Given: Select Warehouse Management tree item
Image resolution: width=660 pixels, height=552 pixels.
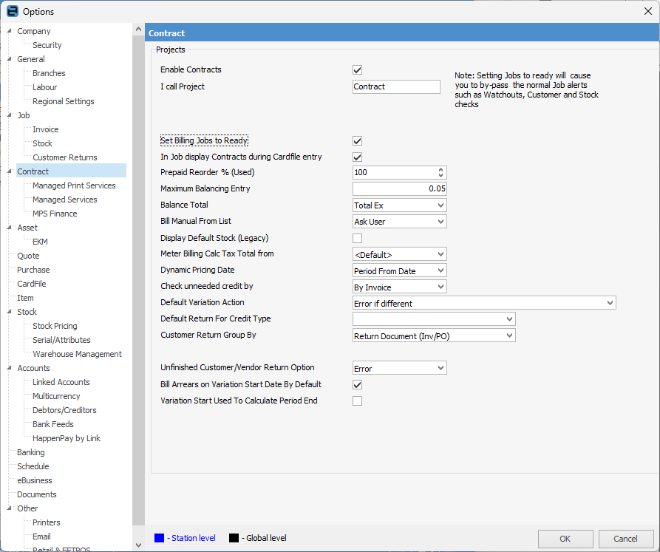Looking at the screenshot, I should pyautogui.click(x=77, y=354).
